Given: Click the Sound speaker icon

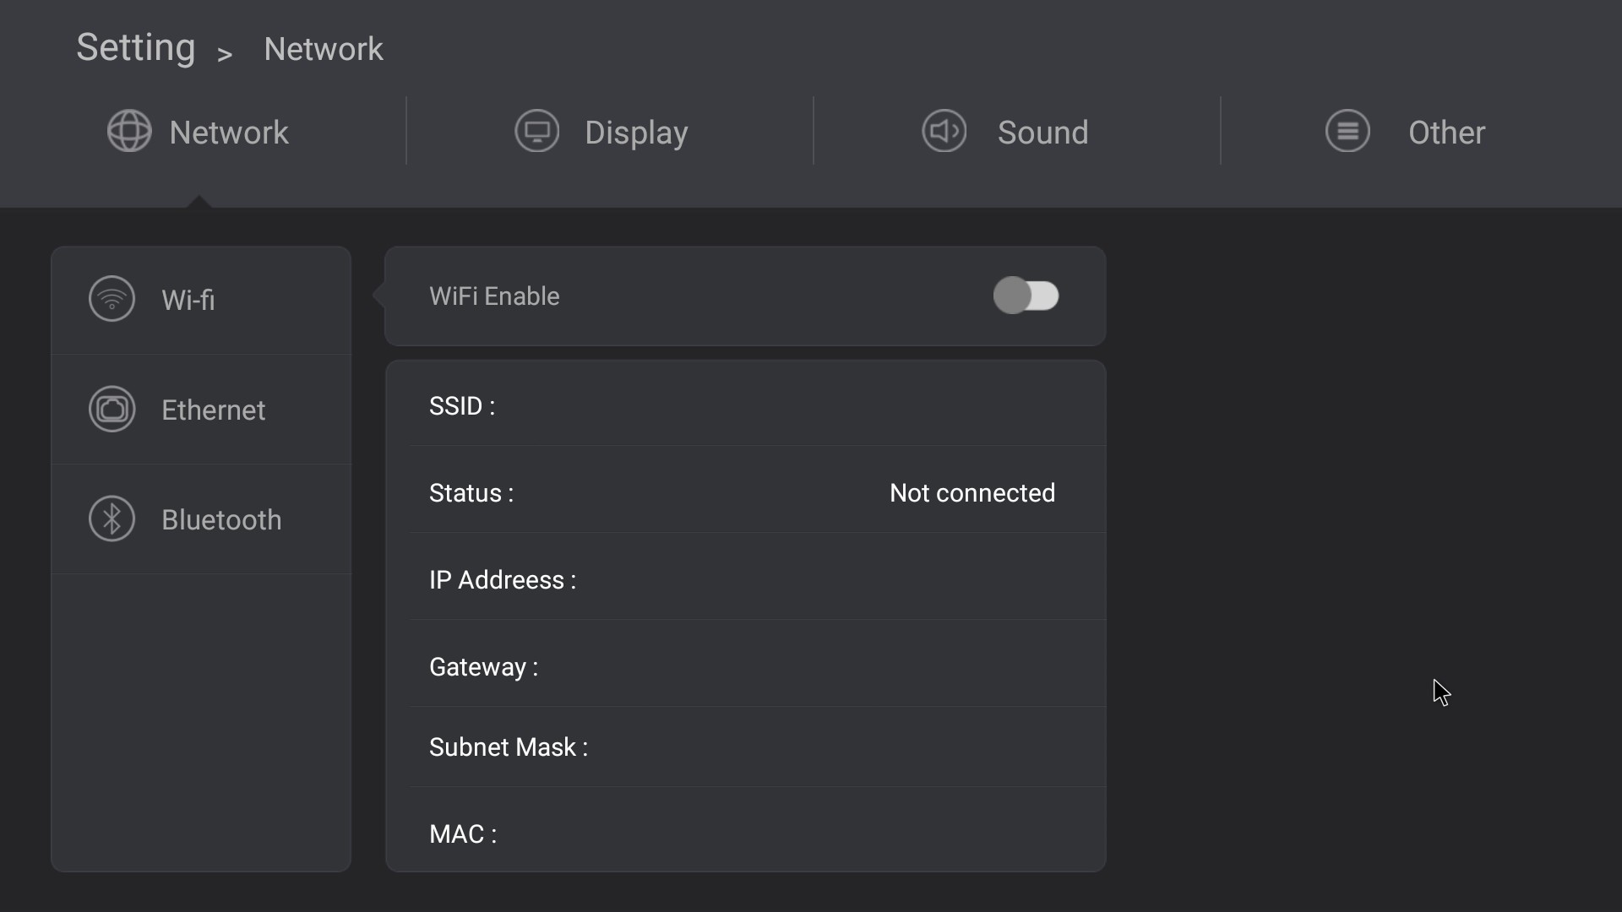Looking at the screenshot, I should click(944, 132).
